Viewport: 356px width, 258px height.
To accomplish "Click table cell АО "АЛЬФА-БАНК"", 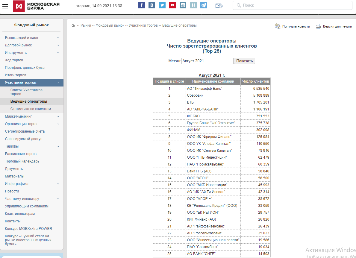I will (213, 109).
